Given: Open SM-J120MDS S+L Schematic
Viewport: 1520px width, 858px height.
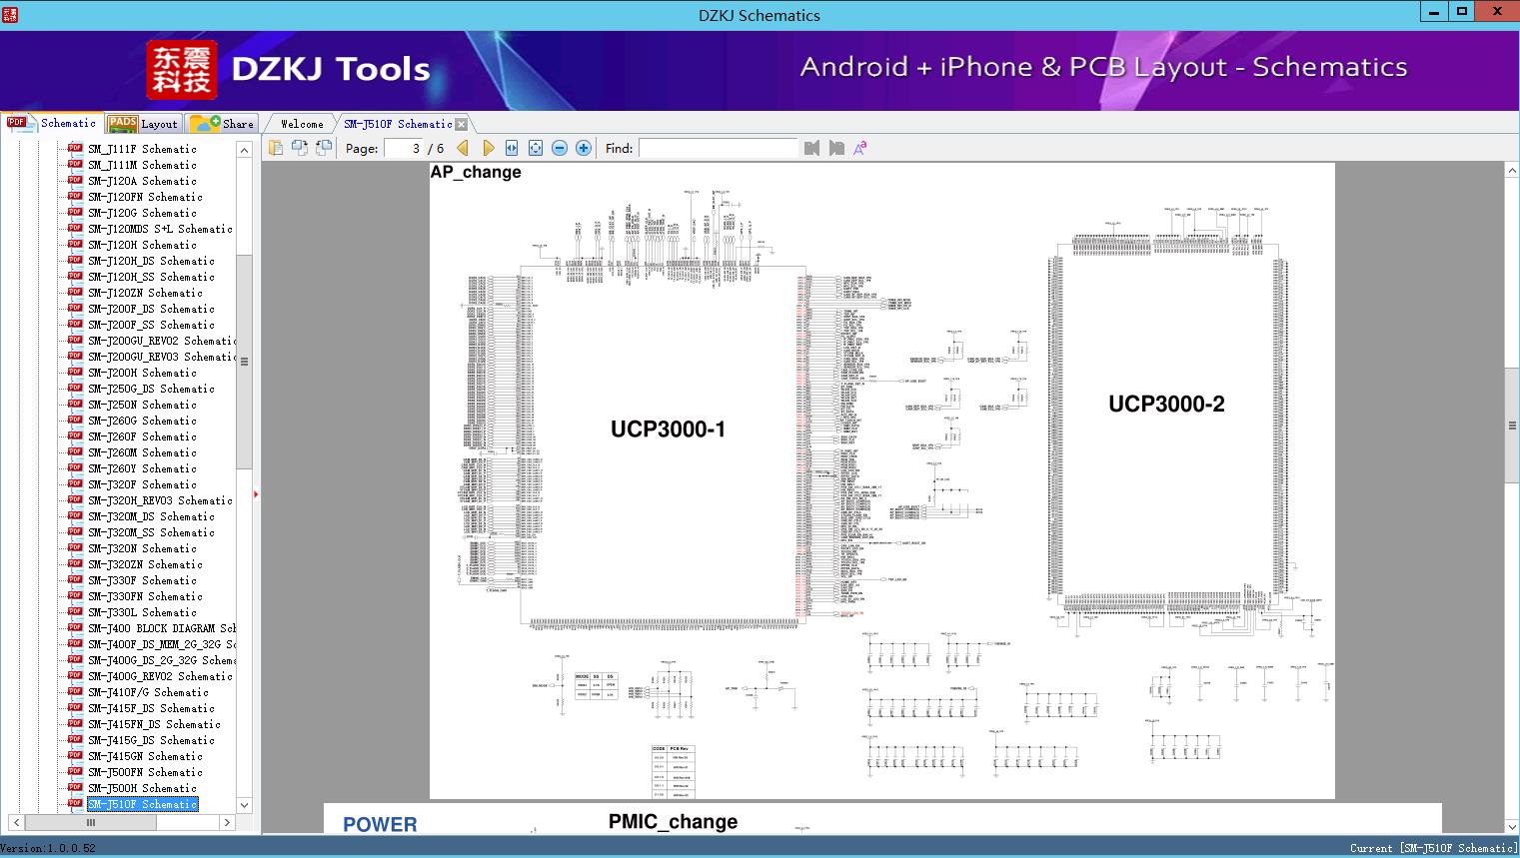Looking at the screenshot, I should pyautogui.click(x=160, y=229).
